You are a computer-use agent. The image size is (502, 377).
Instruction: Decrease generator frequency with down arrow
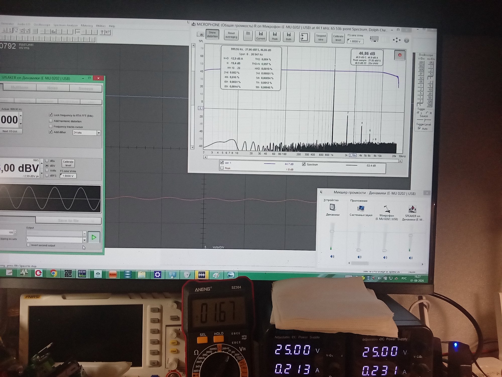[x=21, y=123]
